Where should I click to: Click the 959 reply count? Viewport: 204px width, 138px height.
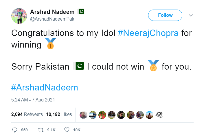tap(24, 130)
